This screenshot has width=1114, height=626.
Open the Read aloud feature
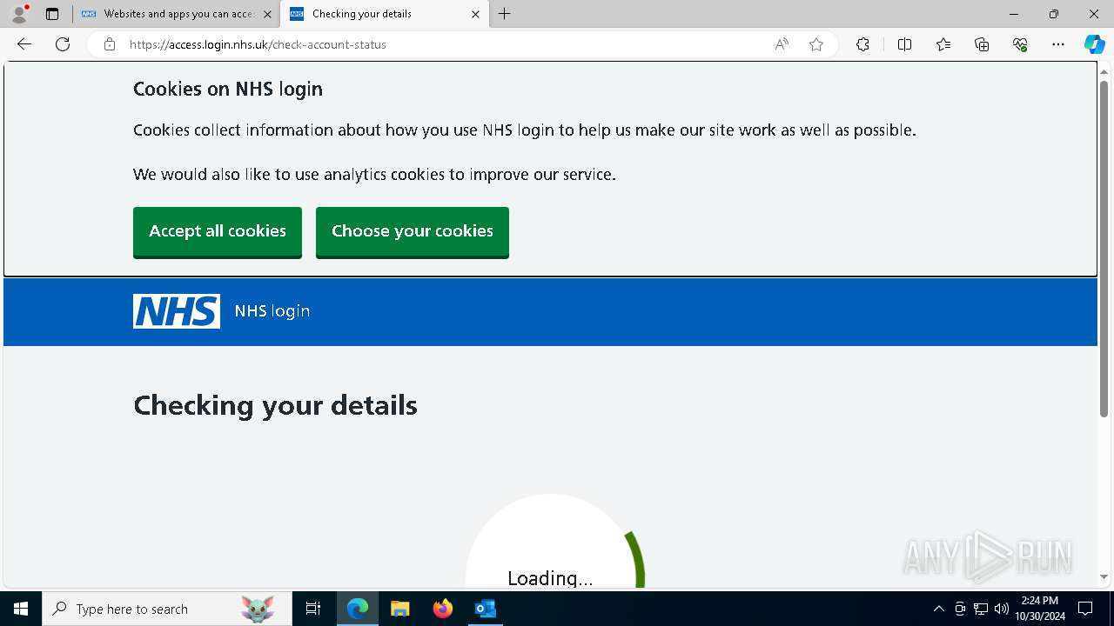782,44
